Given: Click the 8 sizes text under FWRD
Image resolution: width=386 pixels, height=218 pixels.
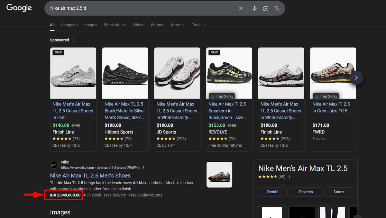Looking at the screenshot, I should (x=318, y=139).
